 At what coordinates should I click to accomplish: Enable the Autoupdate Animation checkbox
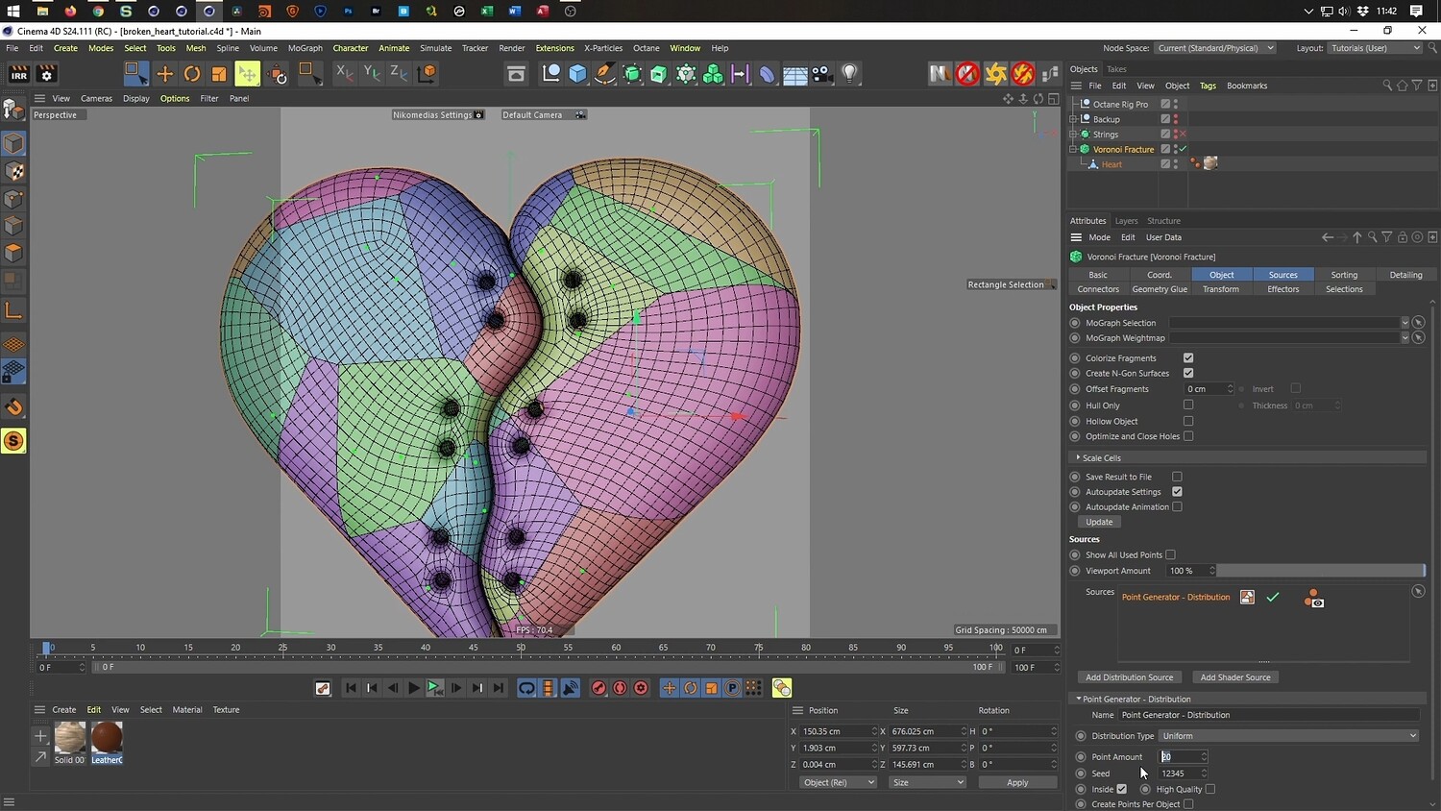(1177, 507)
